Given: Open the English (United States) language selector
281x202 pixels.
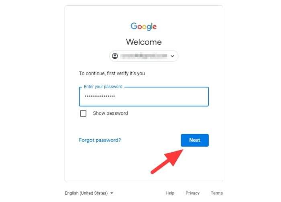Looking at the screenshot, I should (89, 193).
